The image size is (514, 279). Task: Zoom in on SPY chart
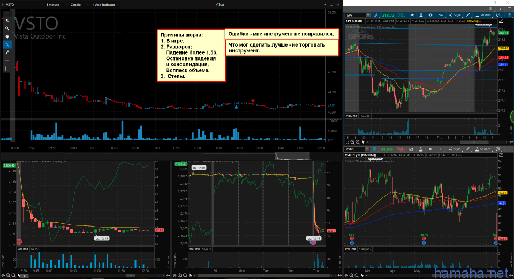pos(352,142)
